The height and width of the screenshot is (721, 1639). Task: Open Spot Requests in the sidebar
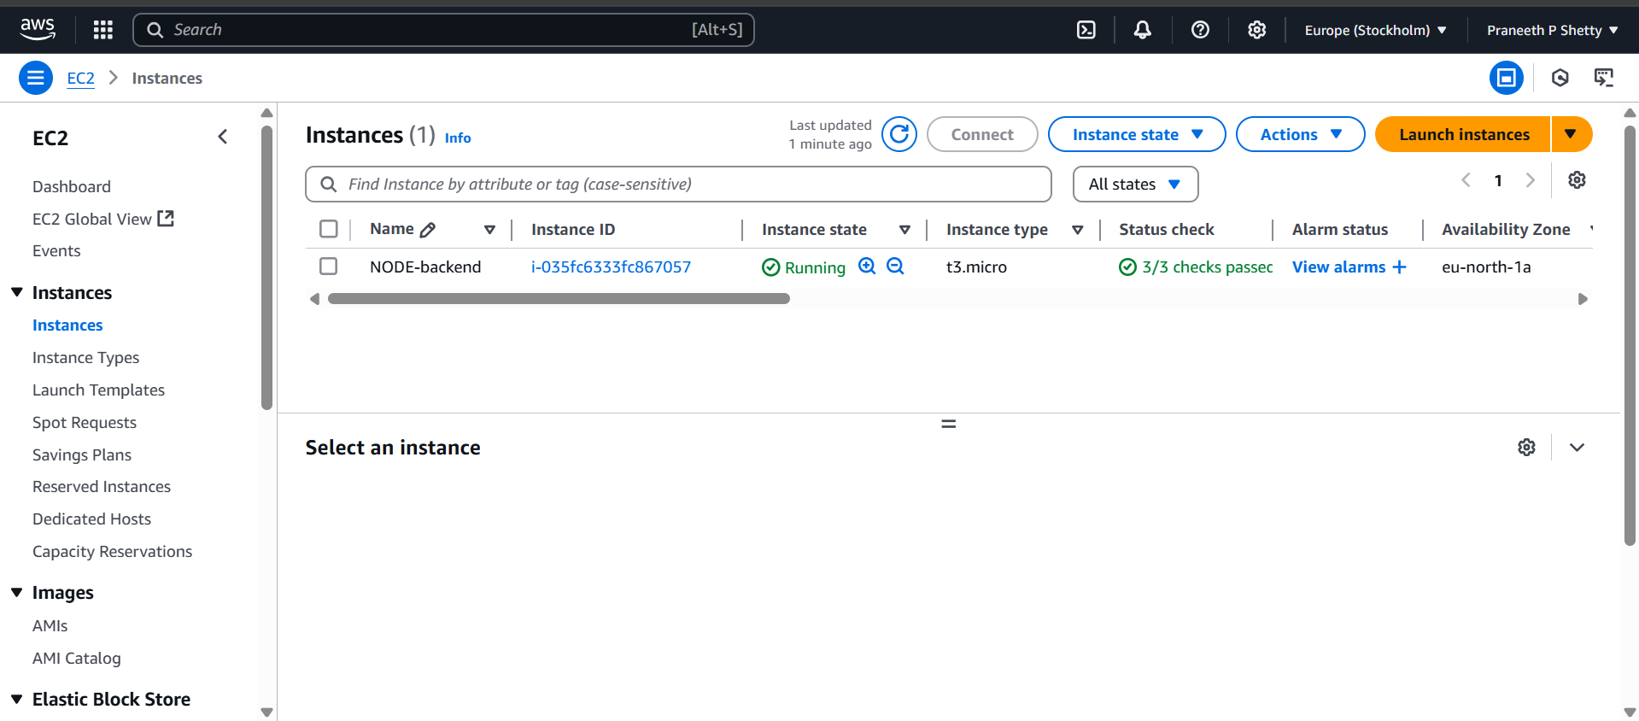(85, 422)
